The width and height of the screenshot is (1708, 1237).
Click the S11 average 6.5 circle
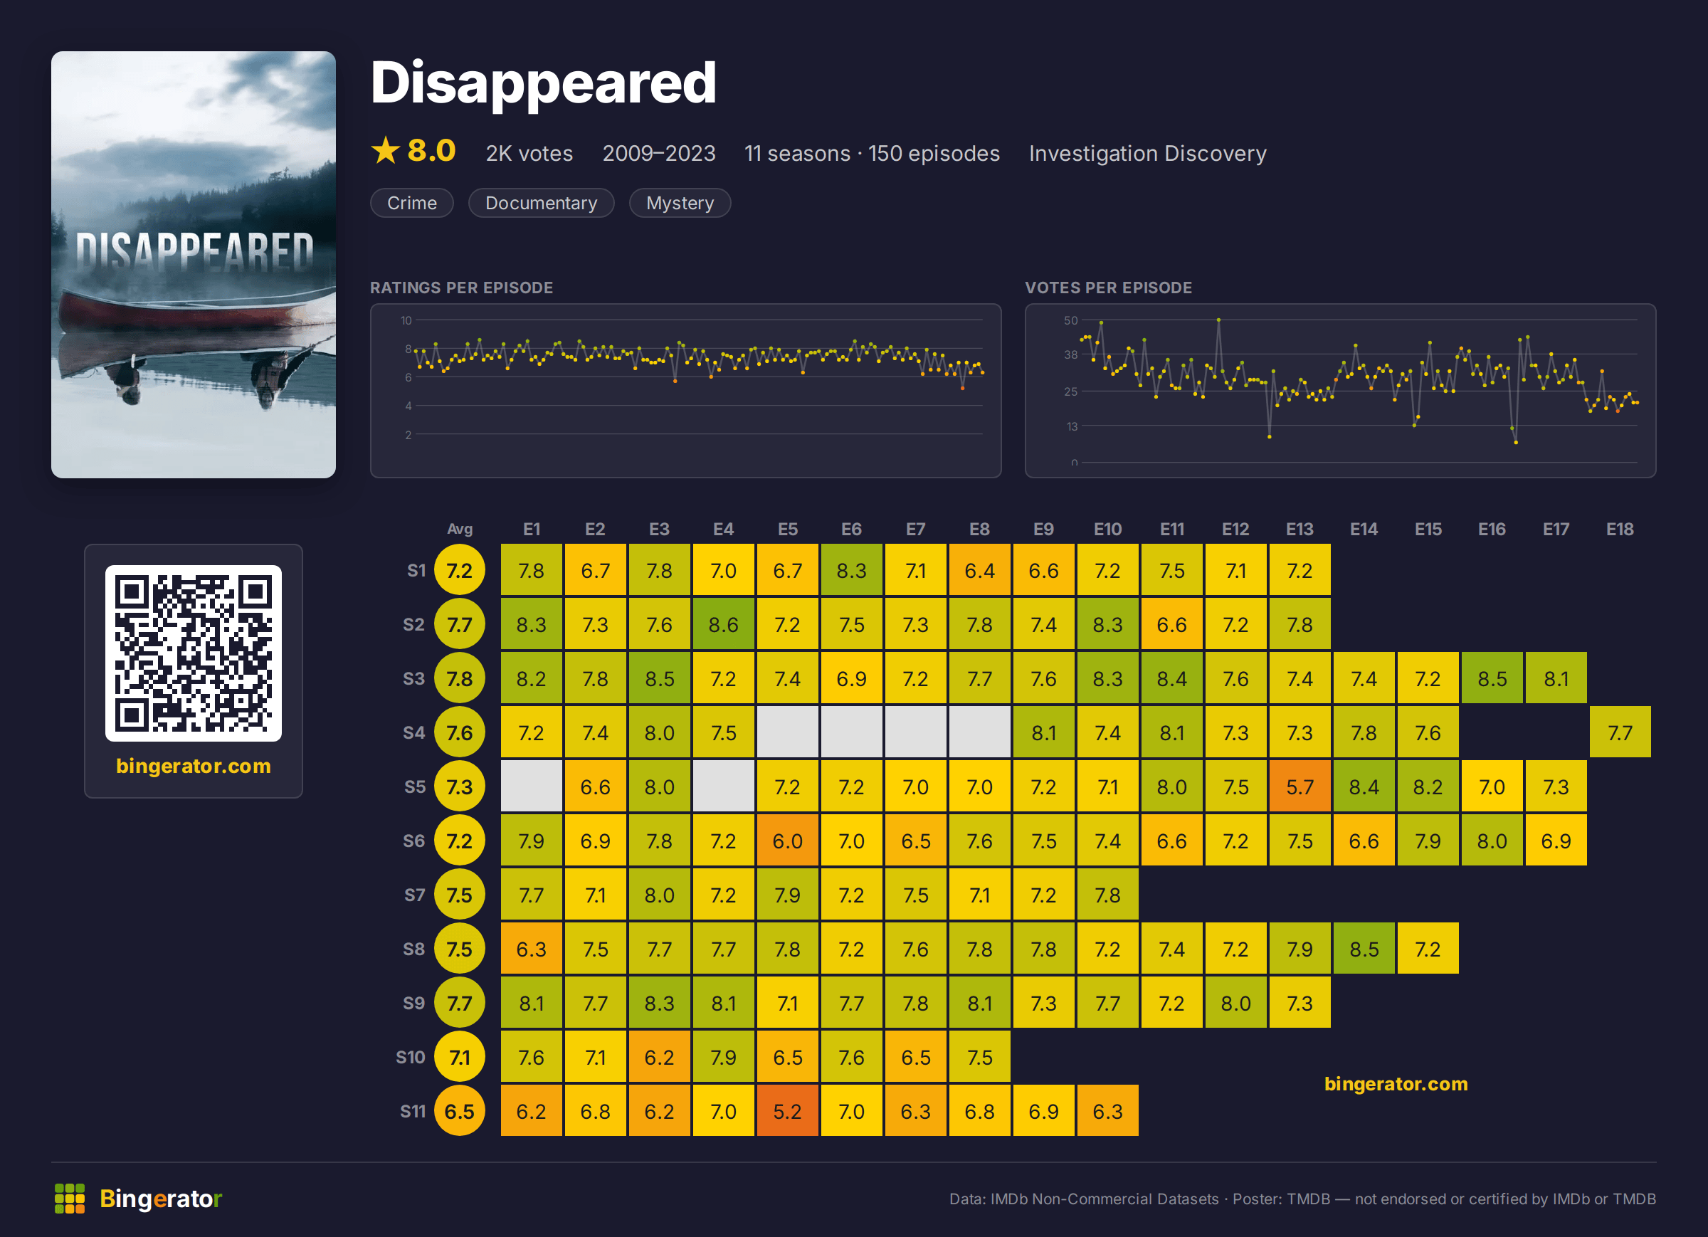point(460,1111)
